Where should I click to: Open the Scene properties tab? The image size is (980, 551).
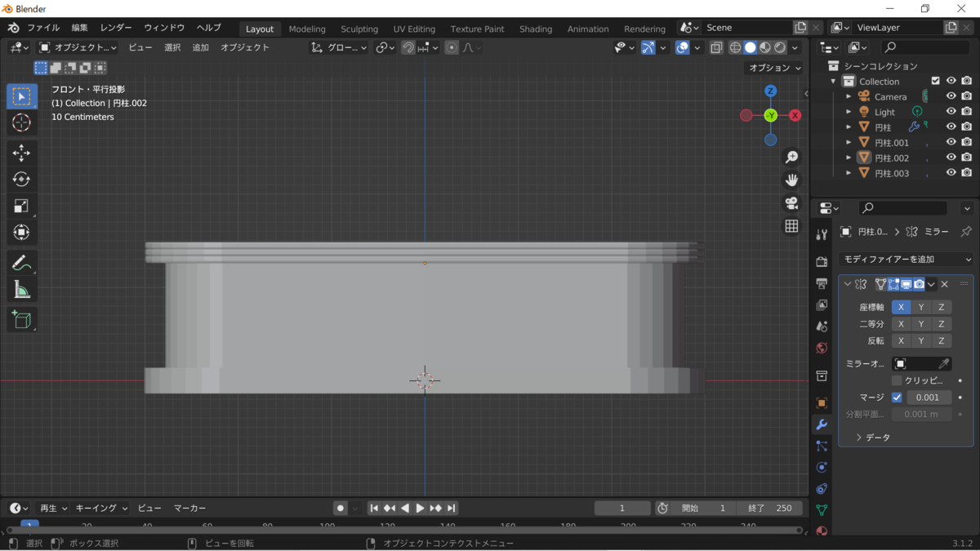click(822, 327)
